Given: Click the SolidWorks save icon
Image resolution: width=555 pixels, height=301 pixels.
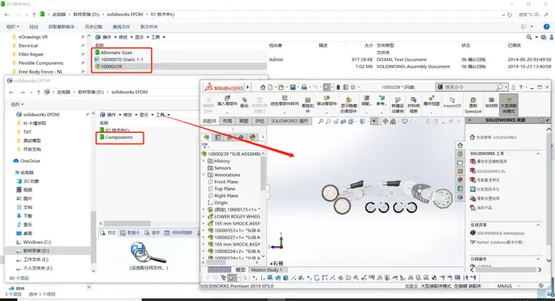Looking at the screenshot, I should [x=293, y=87].
